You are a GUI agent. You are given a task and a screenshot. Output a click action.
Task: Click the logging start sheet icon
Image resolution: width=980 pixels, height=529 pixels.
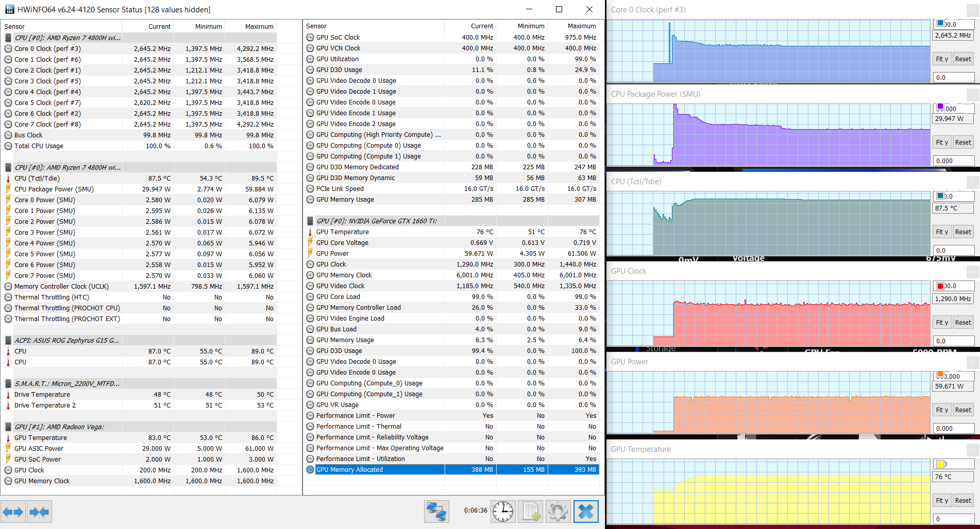point(531,511)
